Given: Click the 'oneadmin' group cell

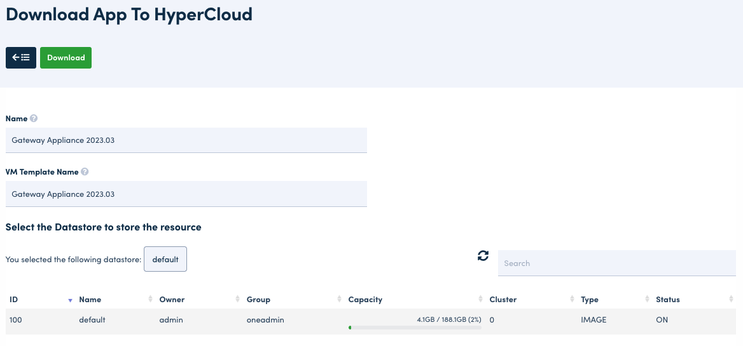Looking at the screenshot, I should (x=265, y=320).
